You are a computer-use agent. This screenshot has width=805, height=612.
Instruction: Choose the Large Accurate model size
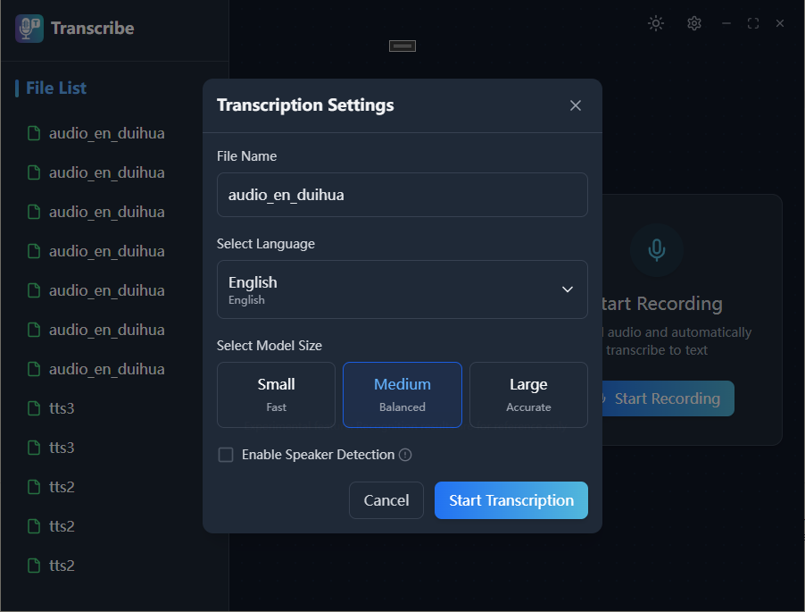[528, 395]
